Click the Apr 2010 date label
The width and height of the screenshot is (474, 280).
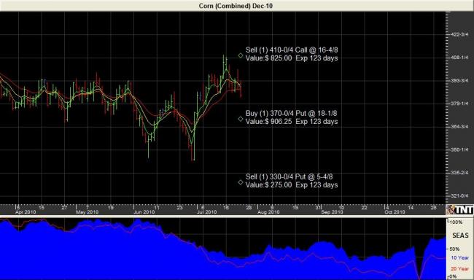coord(26,212)
